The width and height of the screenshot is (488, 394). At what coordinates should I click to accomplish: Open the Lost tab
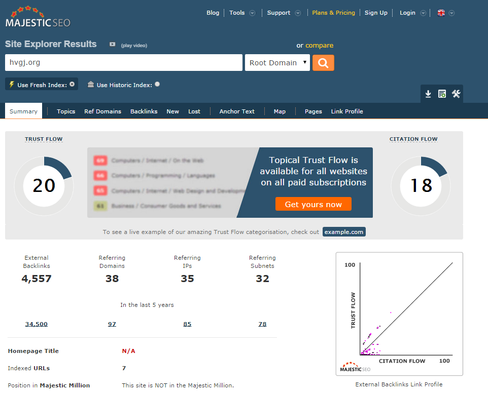tap(194, 111)
